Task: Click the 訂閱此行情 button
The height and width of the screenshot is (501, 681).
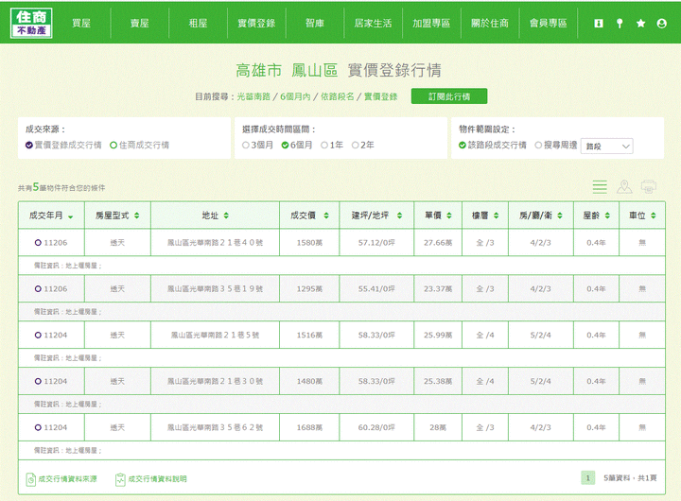Action: coord(449,96)
